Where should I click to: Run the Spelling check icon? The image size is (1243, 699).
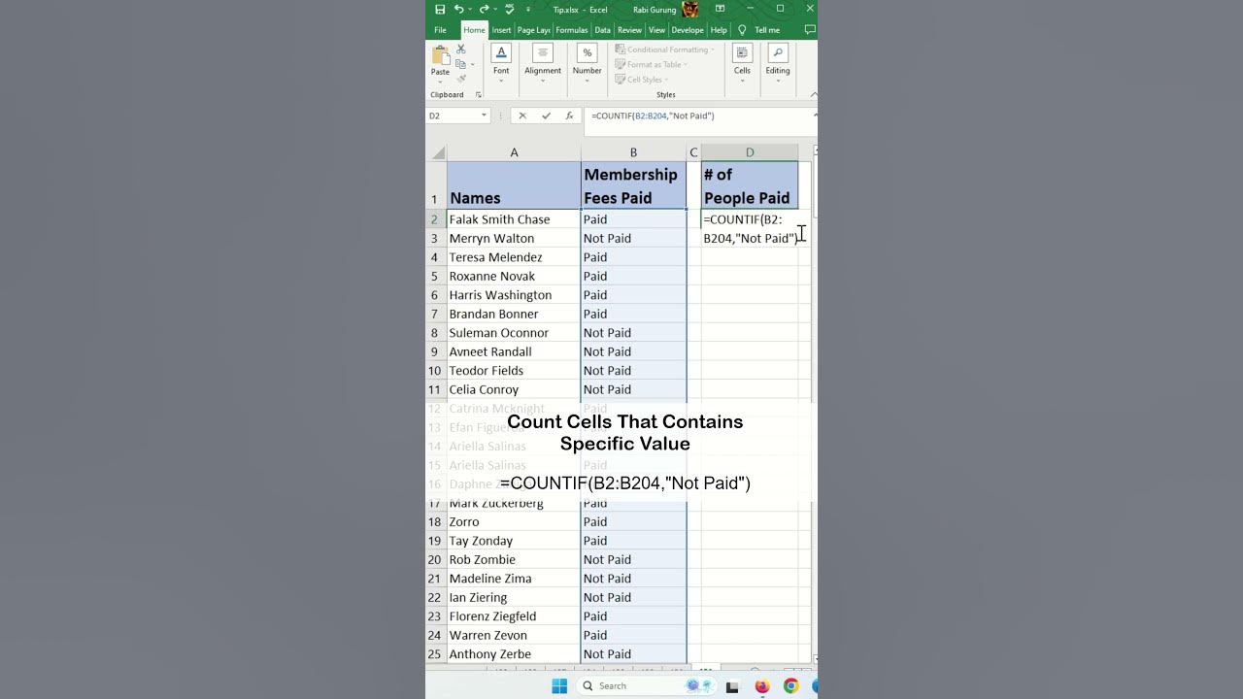point(509,10)
